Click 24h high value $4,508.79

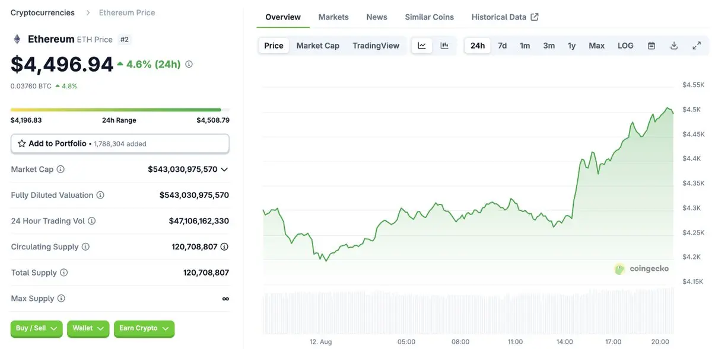[x=213, y=120]
